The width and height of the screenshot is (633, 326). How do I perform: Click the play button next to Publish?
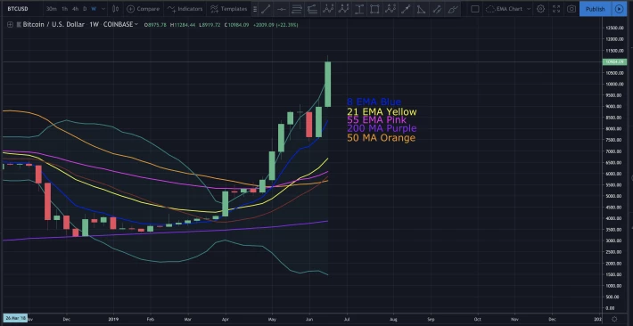[x=619, y=9]
